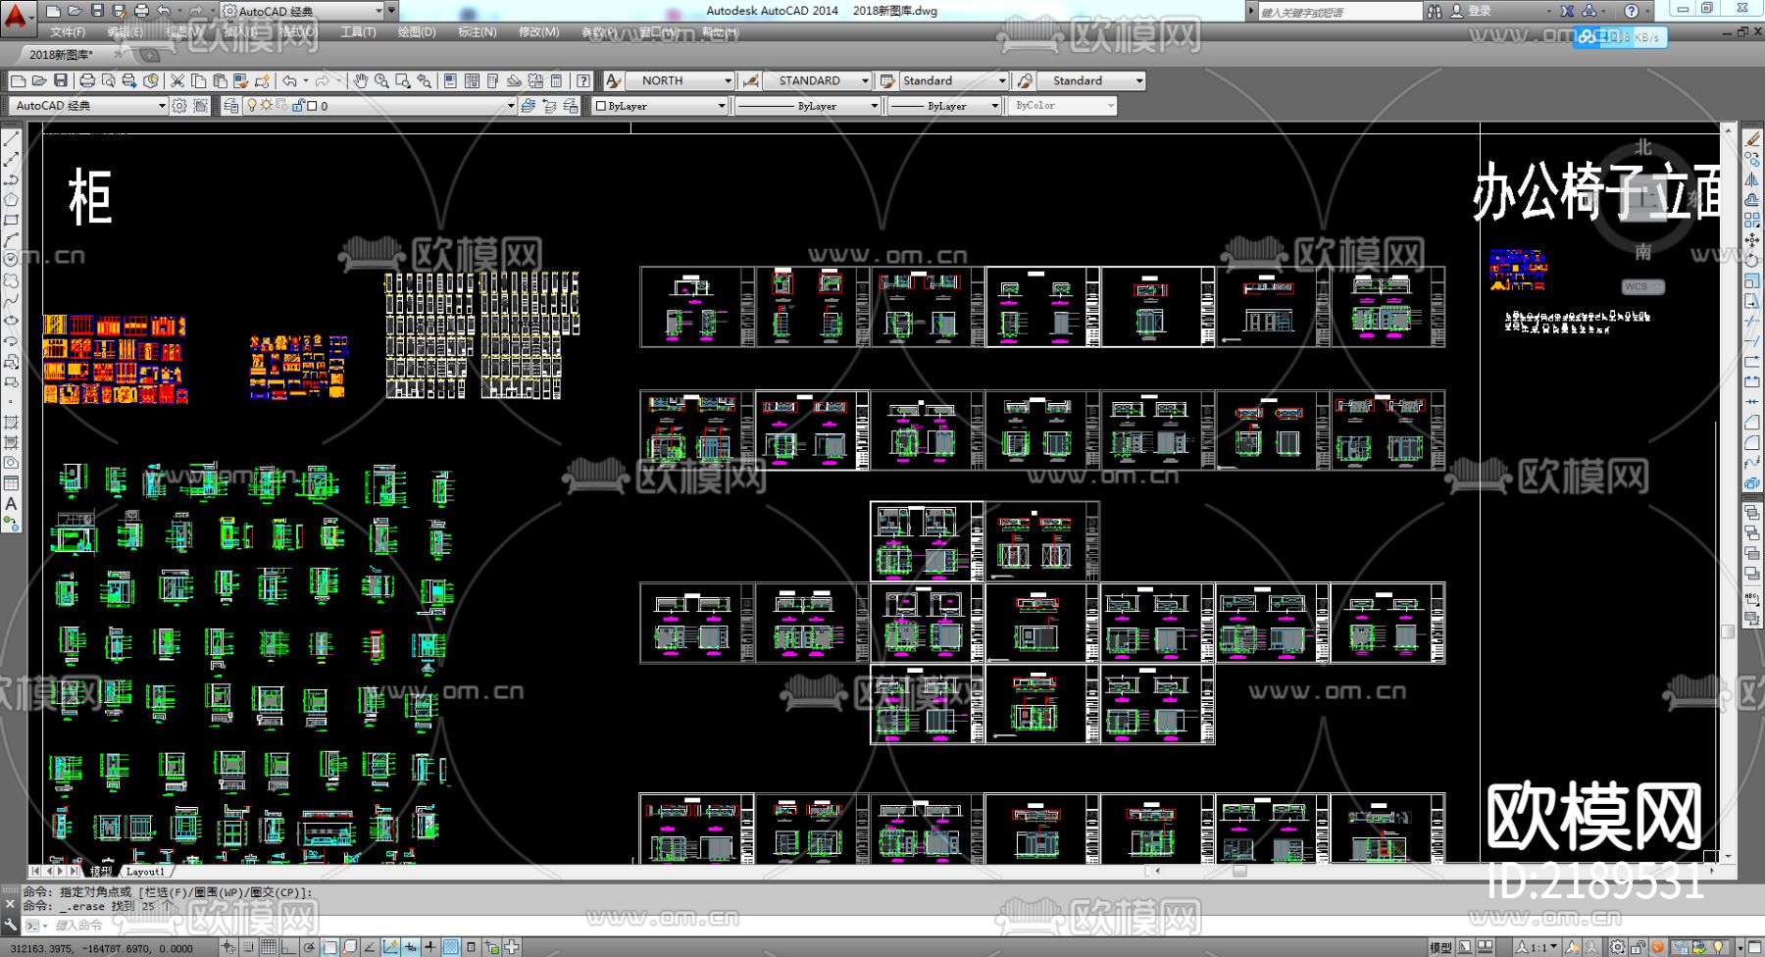Open the 绘图(D) menu

pos(416,32)
